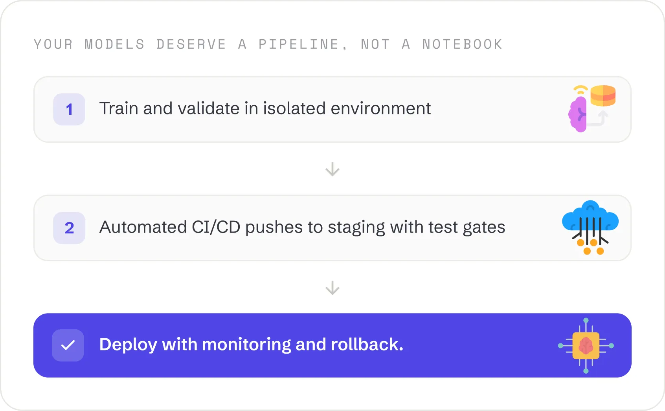Click the orange dots beneath the cloud icon
665x411 pixels.
590,247
